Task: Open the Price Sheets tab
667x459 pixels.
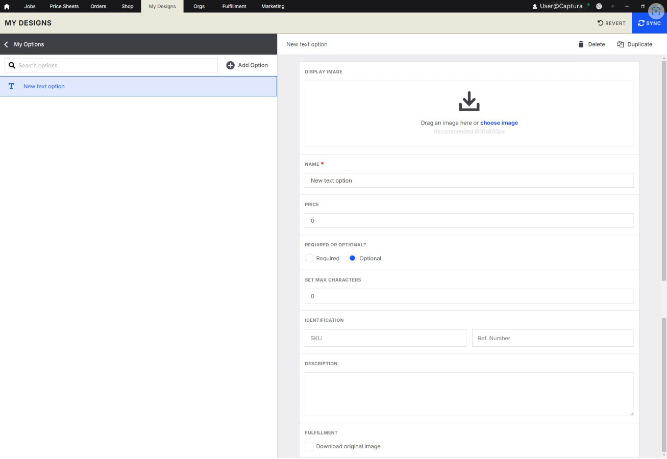Action: (64, 7)
